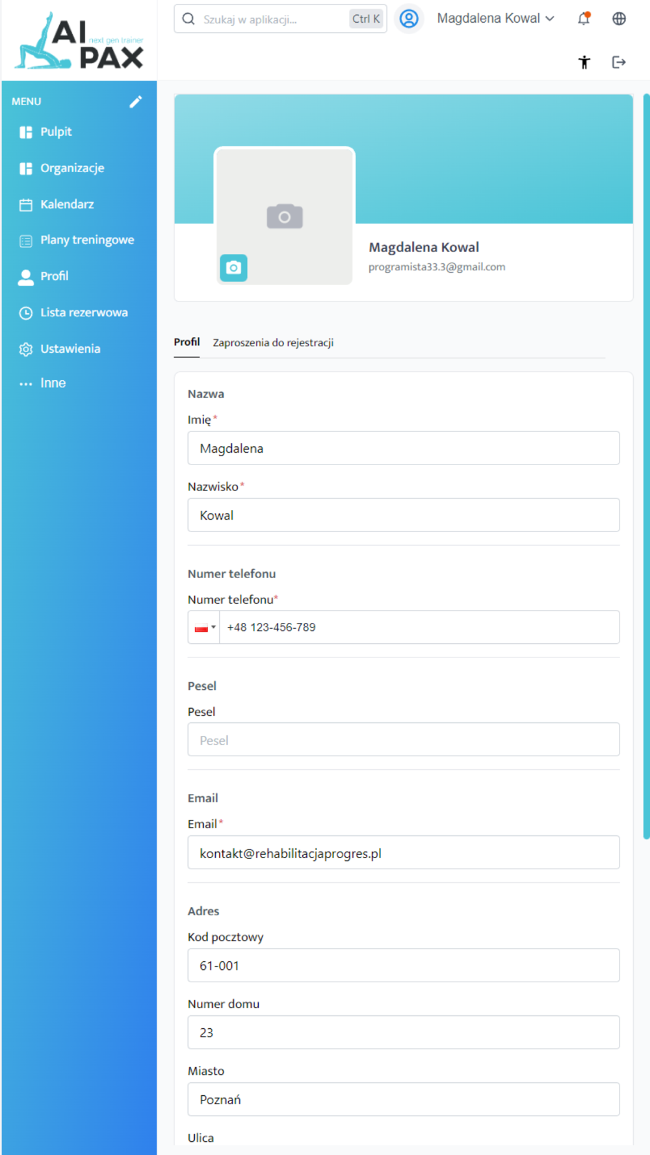Click the Plany treningowe list icon

pos(26,240)
